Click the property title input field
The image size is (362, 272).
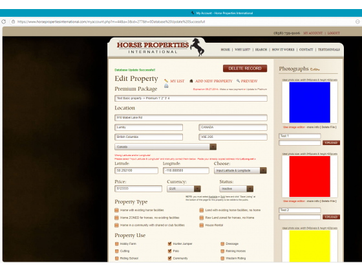click(x=191, y=98)
